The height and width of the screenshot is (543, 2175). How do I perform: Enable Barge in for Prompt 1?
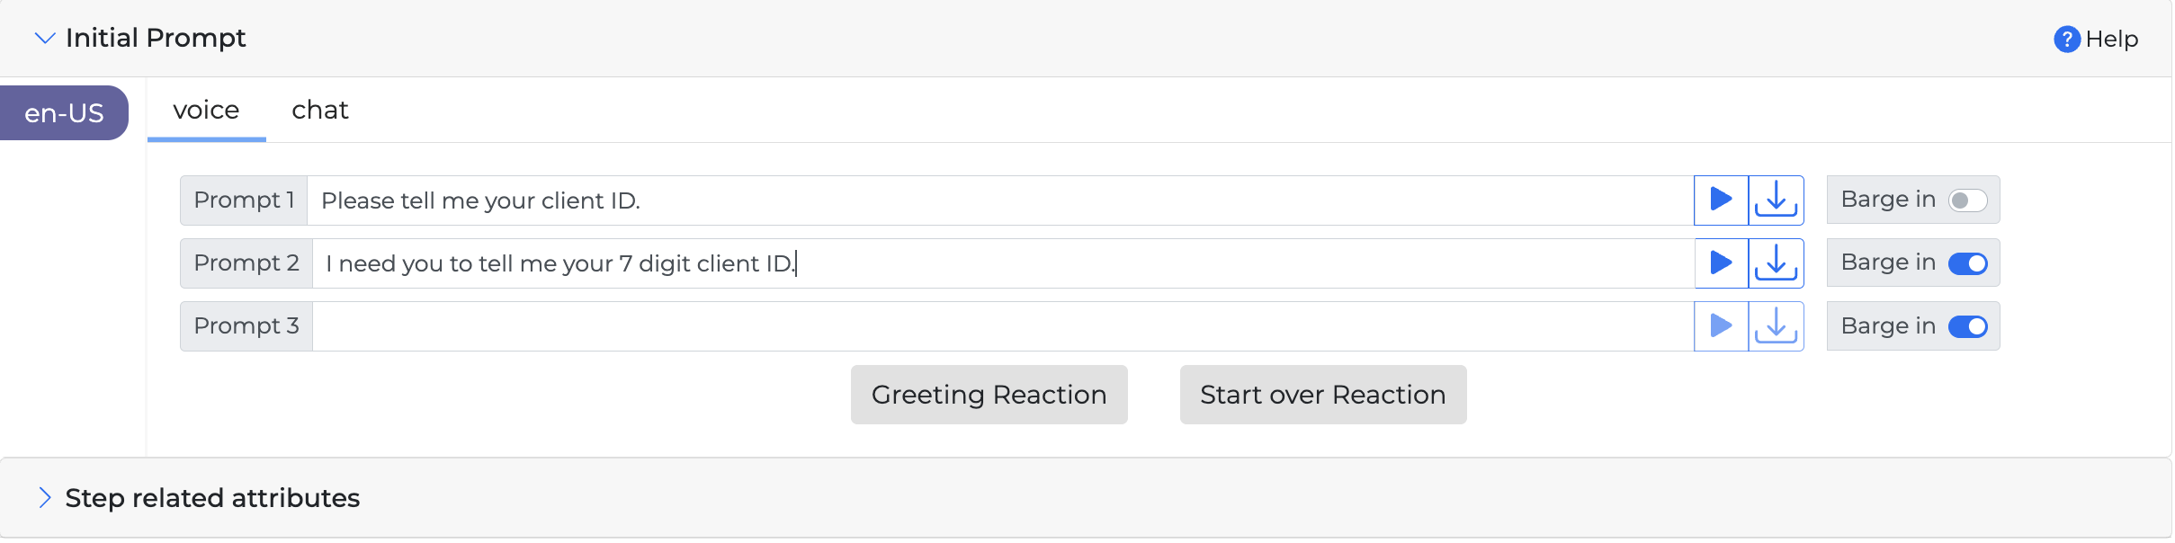[x=1967, y=200]
